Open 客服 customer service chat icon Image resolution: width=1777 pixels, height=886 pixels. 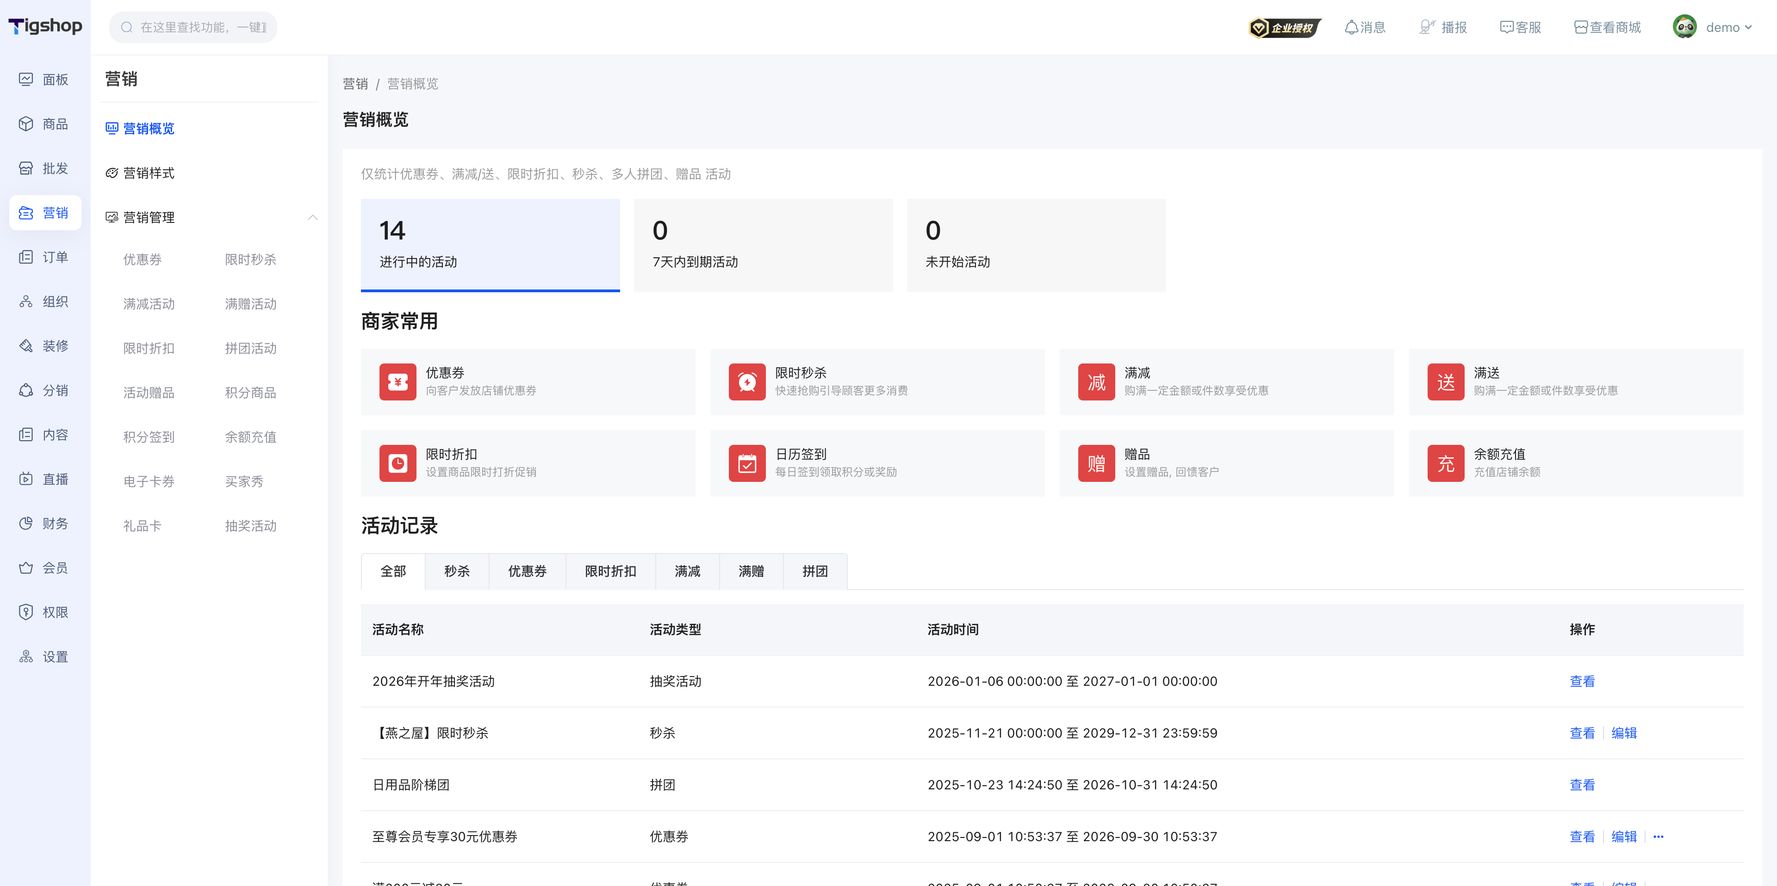(x=1507, y=28)
